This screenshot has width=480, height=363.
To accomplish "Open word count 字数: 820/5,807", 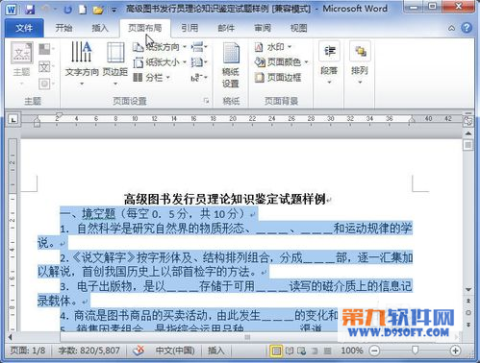I will tap(89, 351).
